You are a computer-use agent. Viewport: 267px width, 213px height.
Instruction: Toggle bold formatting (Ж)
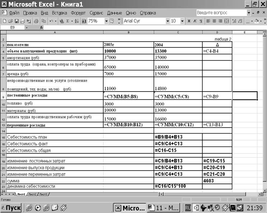point(189,21)
